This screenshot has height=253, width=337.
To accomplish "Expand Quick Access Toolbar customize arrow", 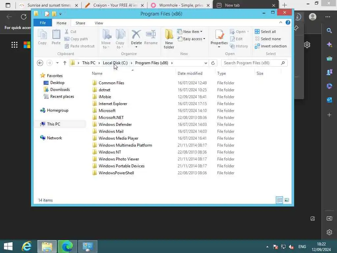I will (61, 14).
